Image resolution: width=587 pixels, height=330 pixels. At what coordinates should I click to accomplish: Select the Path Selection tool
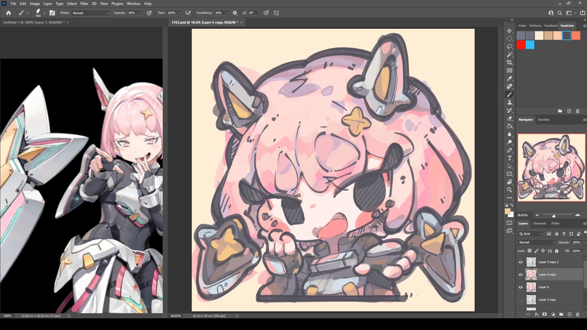click(509, 166)
